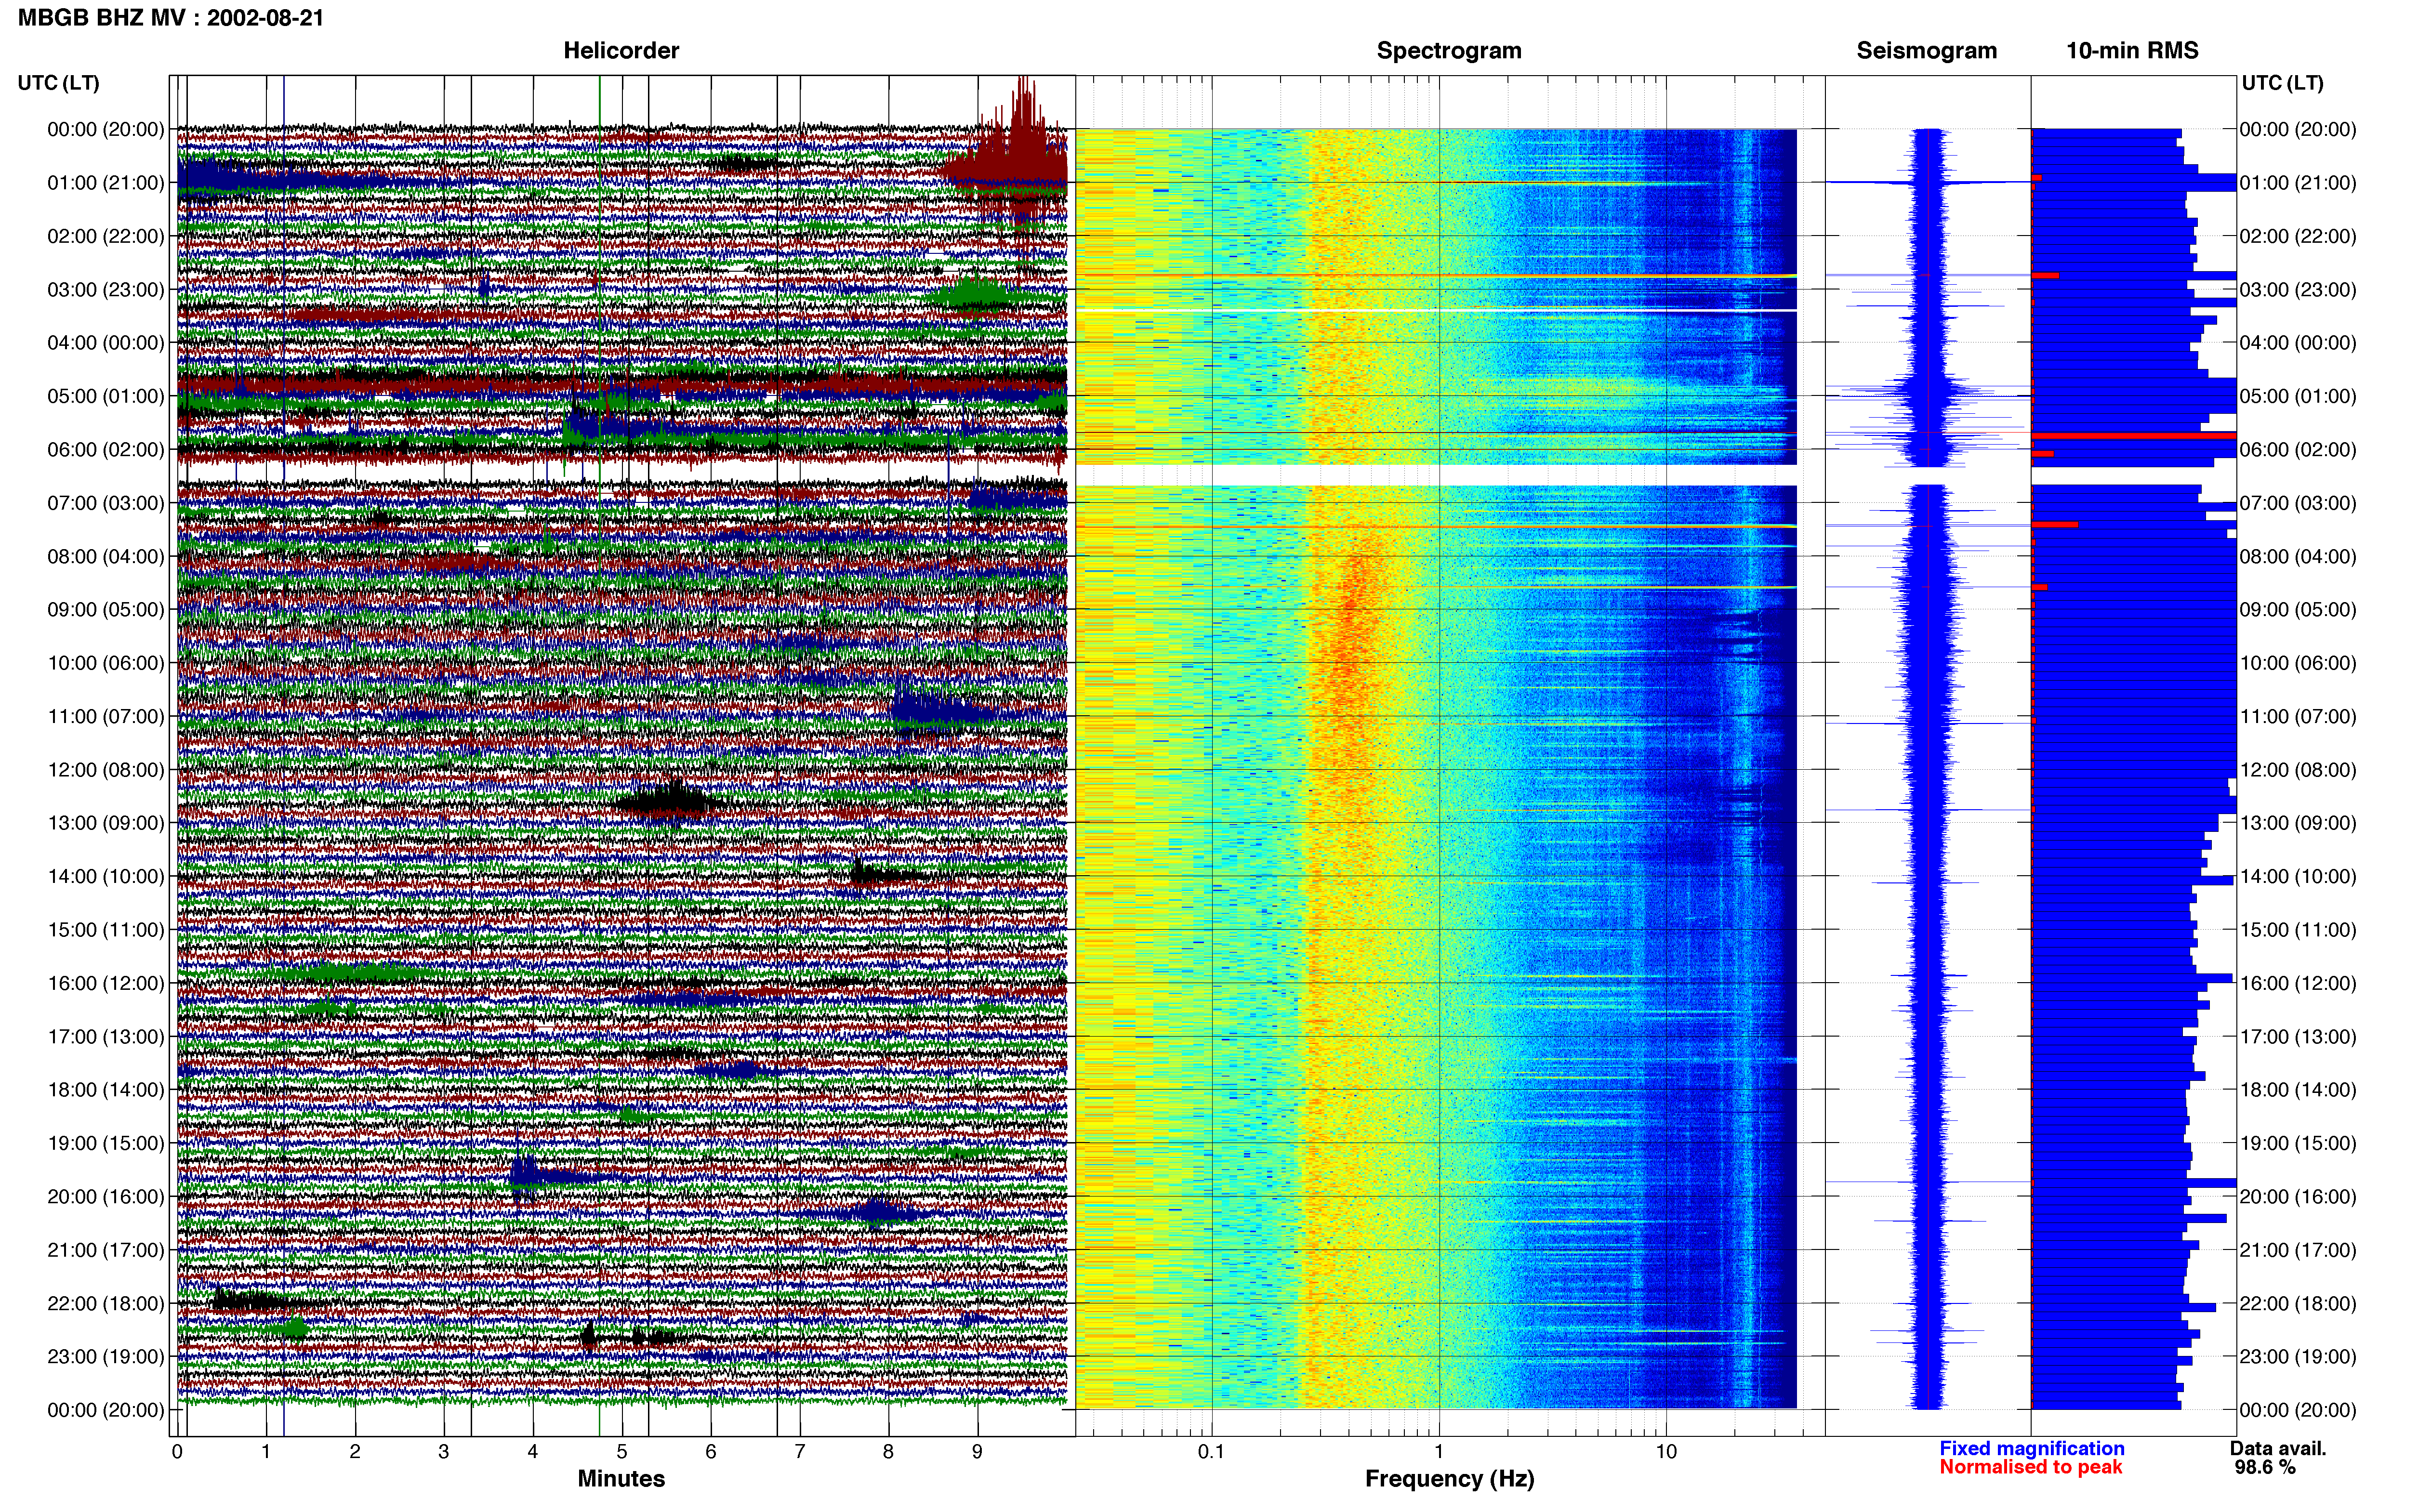The height and width of the screenshot is (1512, 2418).
Task: Select the Seismogram panel heading
Action: (1926, 51)
